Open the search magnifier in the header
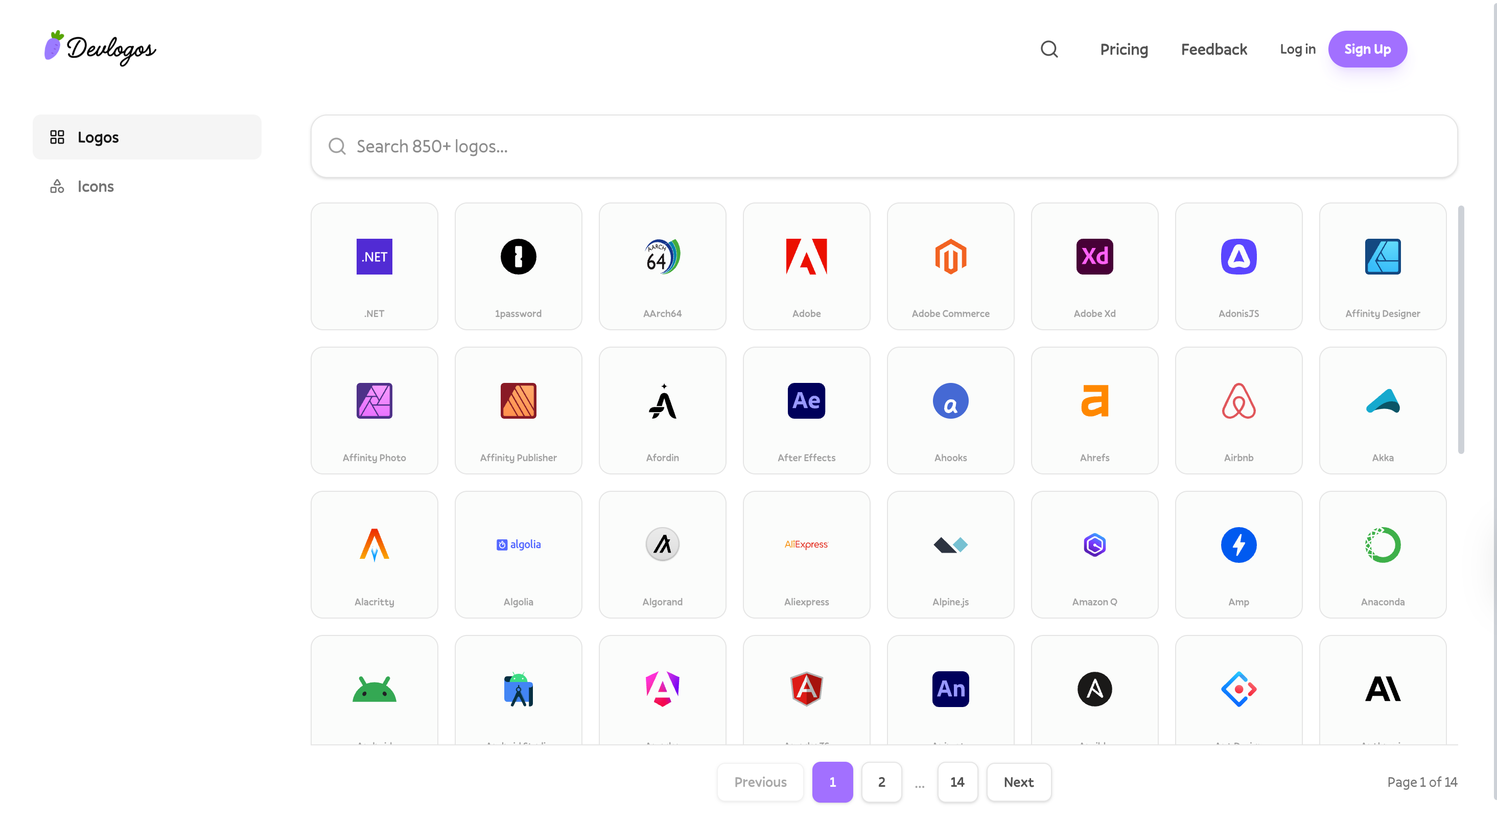 point(1049,49)
